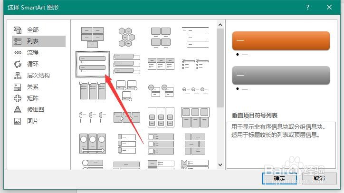The height and width of the screenshot is (193, 344).
Task: Click the orange preview block
Action: tap(281, 41)
